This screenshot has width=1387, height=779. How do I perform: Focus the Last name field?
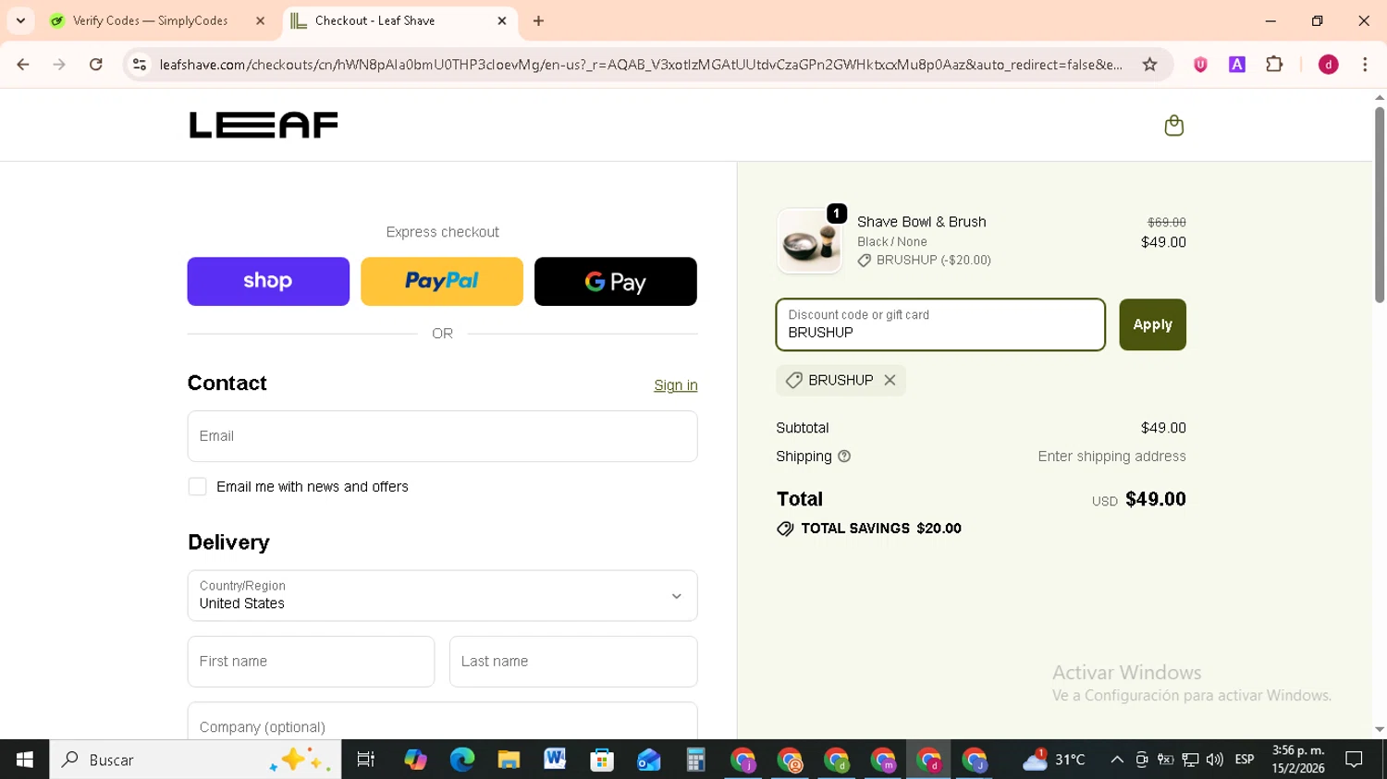tap(573, 662)
